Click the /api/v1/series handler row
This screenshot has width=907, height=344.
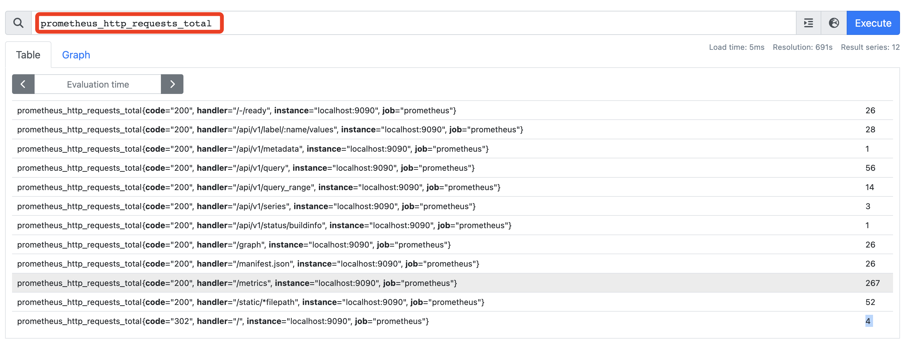453,206
